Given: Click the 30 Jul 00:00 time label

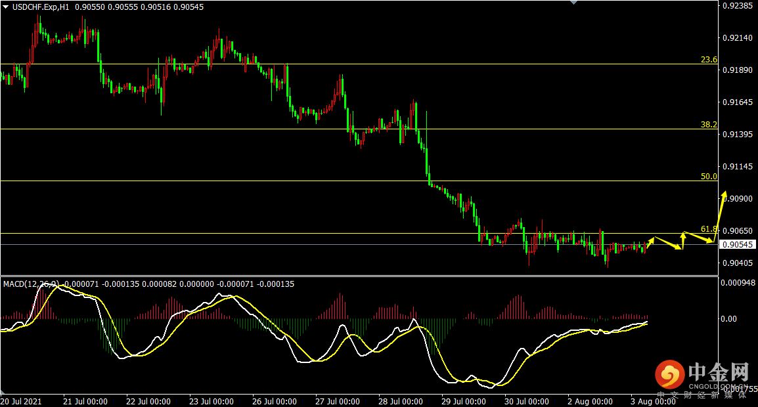Looking at the screenshot, I should click(x=527, y=402).
